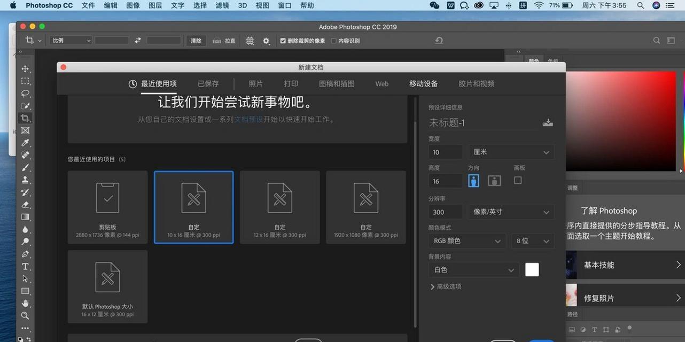Click the 拉直 straighten button
This screenshot has width=685, height=342.
[224, 41]
